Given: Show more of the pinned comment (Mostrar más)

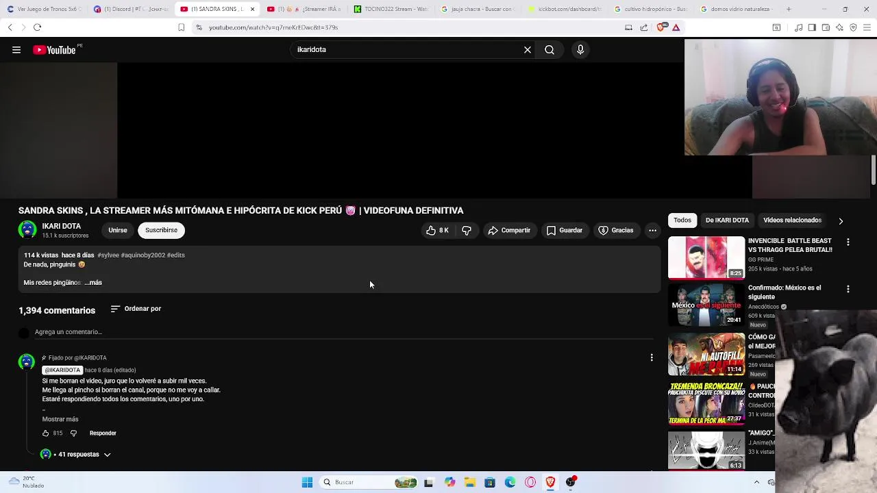Looking at the screenshot, I should [x=60, y=419].
